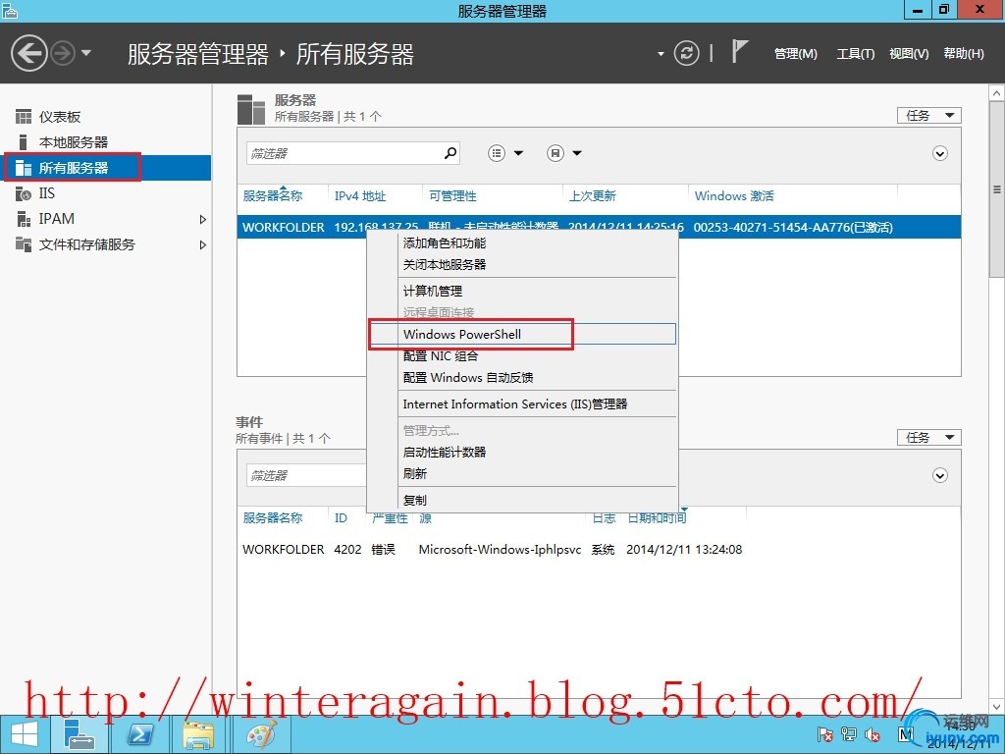Screen dimensions: 1005x754
Task: Sort events by ID column
Action: pos(341,518)
